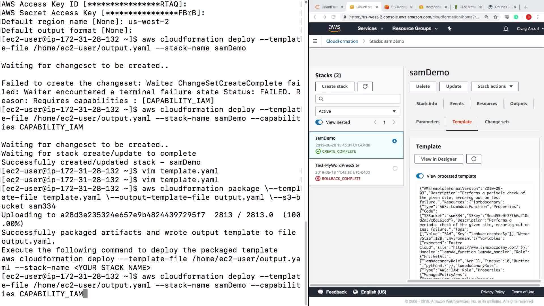Expand the Active filter dropdown
This screenshot has width=544, height=306.
(x=358, y=111)
